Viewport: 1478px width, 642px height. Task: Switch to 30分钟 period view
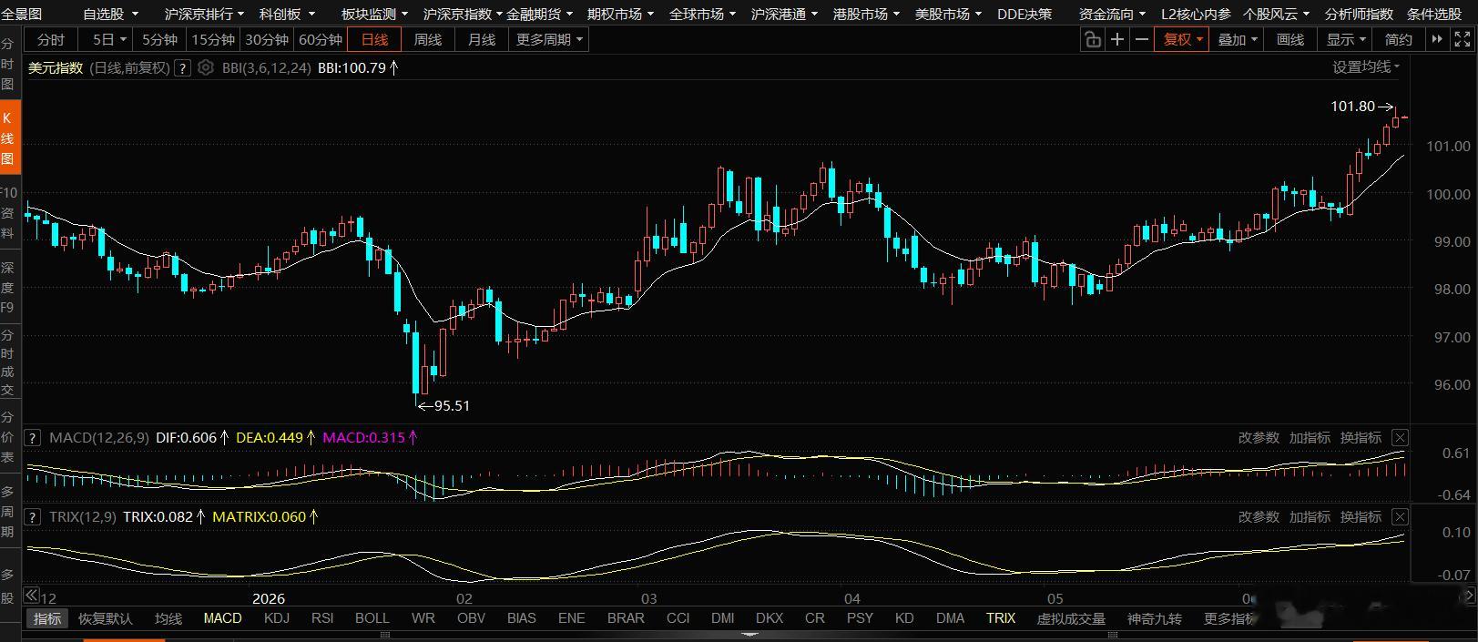click(x=267, y=39)
